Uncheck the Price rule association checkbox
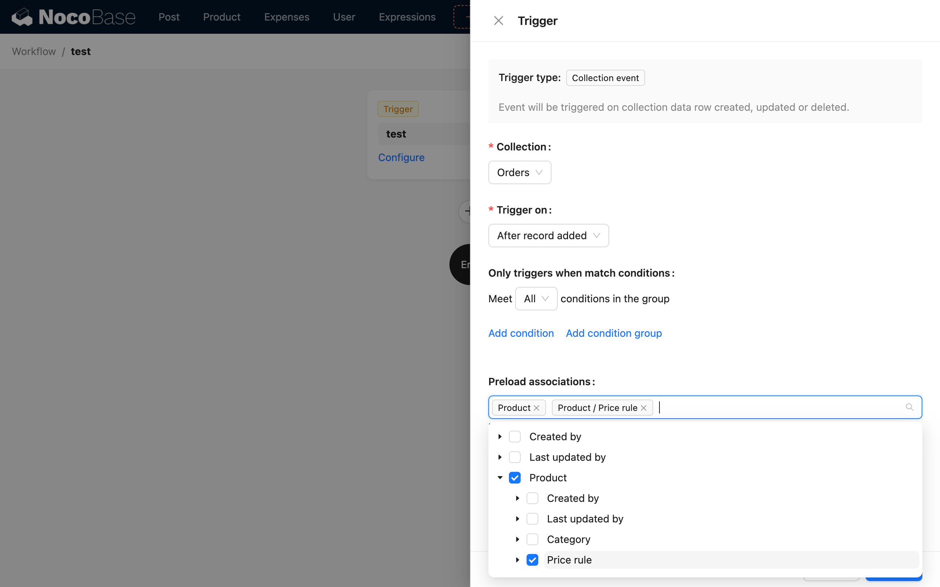 (532, 559)
